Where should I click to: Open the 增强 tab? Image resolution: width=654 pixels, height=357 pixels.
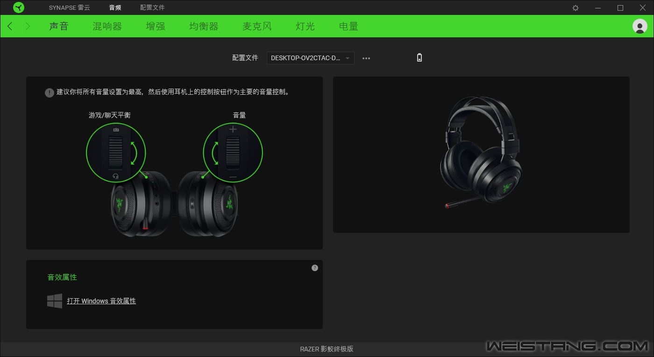(x=156, y=26)
